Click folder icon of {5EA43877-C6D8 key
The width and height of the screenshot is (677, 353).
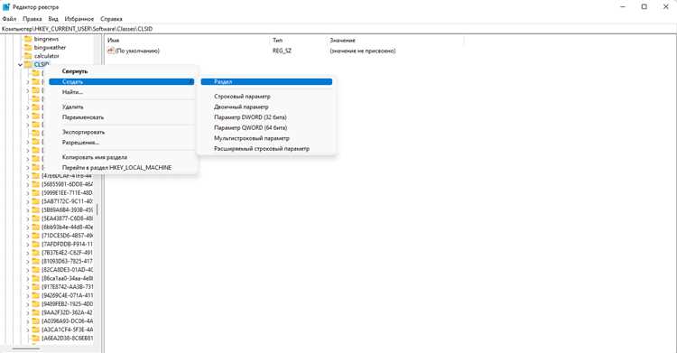click(36, 218)
